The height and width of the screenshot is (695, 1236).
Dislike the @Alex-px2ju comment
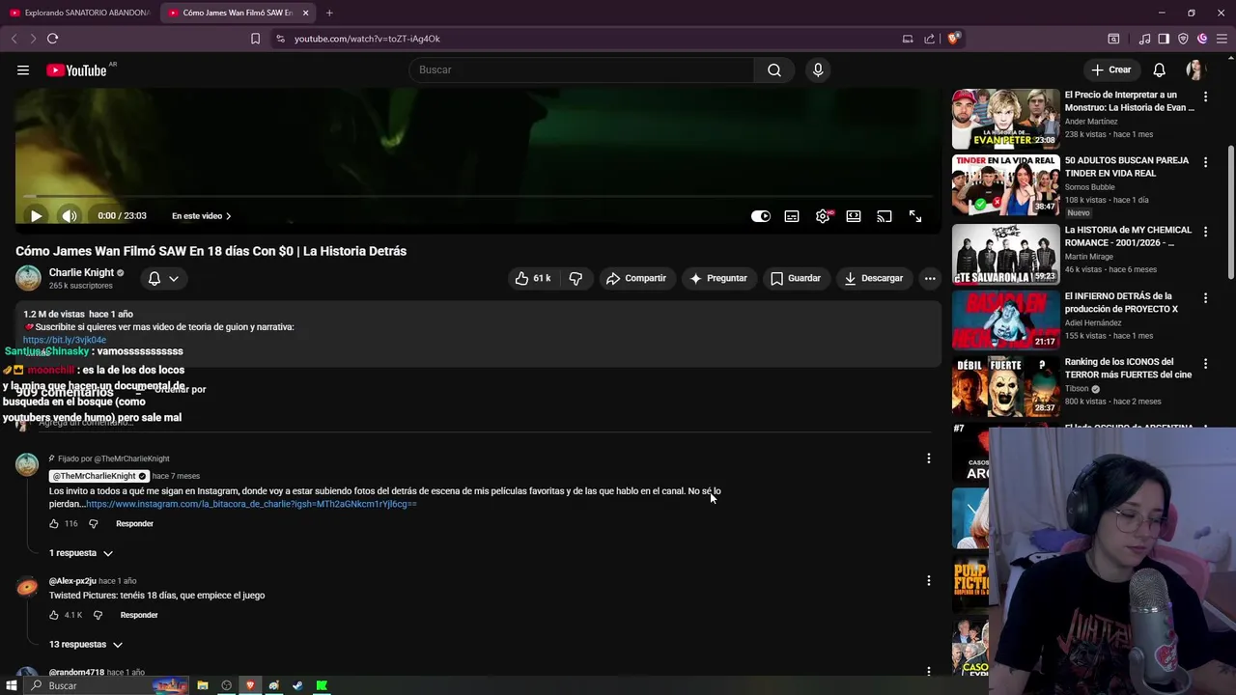click(98, 615)
